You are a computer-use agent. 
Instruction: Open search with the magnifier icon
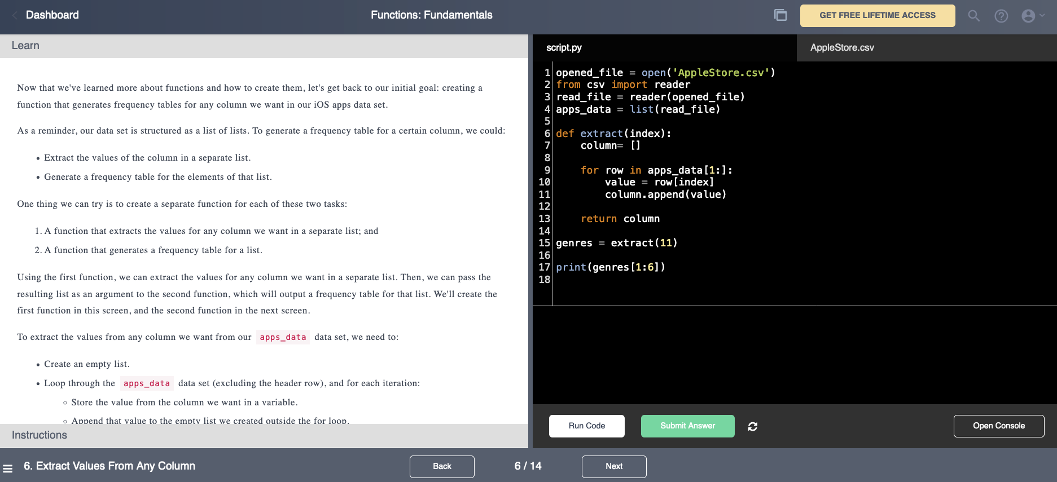point(973,16)
